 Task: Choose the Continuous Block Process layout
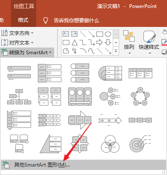(80, 120)
